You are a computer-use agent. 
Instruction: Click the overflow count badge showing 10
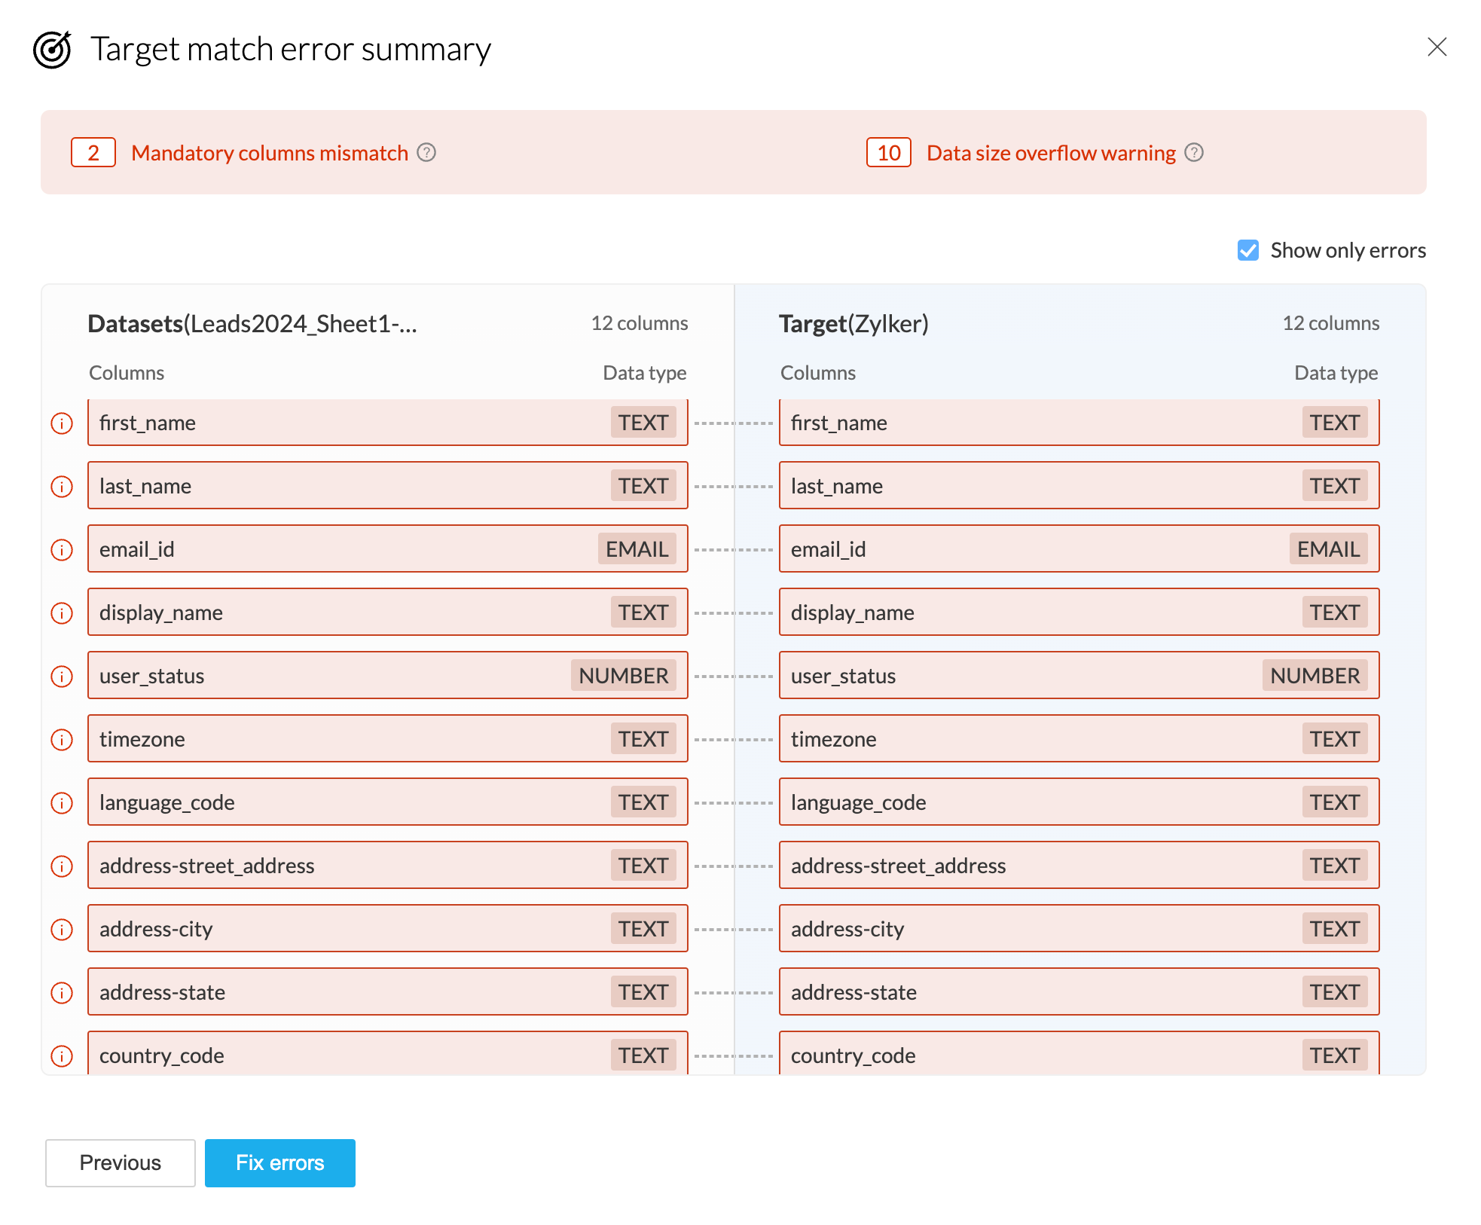click(889, 153)
